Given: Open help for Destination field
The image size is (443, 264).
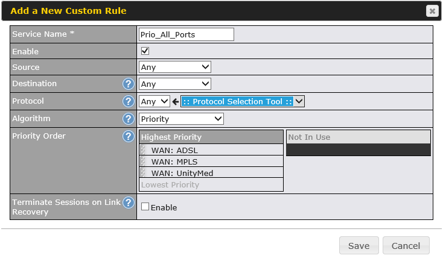Looking at the screenshot, I should pyautogui.click(x=129, y=84).
